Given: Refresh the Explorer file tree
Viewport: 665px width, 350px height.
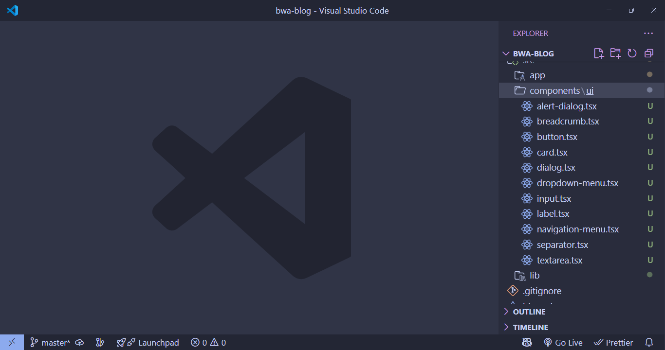Looking at the screenshot, I should [x=632, y=53].
